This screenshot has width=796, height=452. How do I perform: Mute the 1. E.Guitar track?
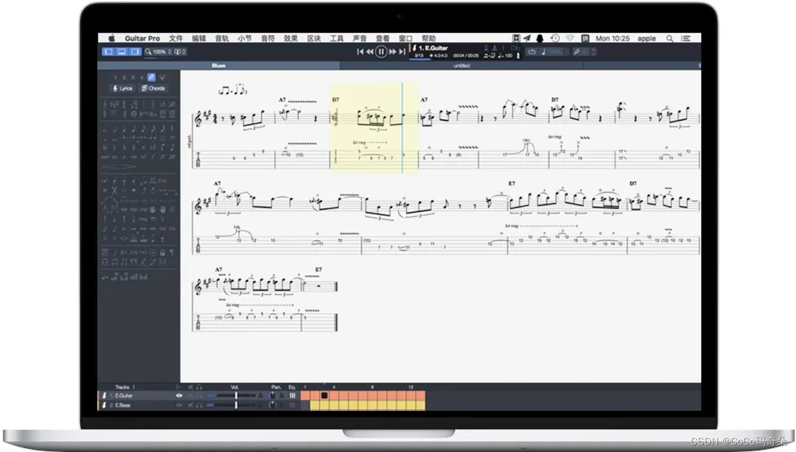[x=190, y=396]
